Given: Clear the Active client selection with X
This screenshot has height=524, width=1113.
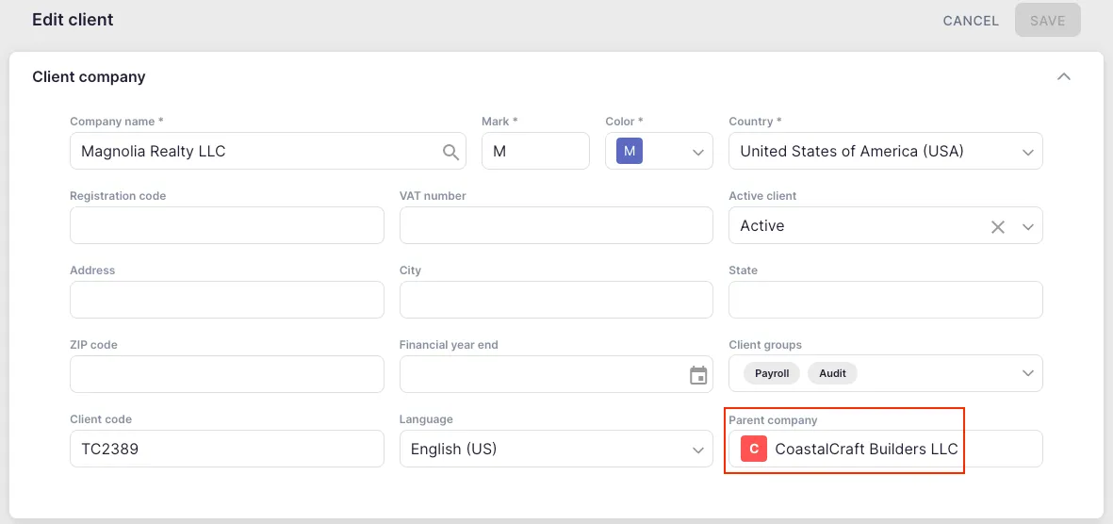Looking at the screenshot, I should pos(997,226).
